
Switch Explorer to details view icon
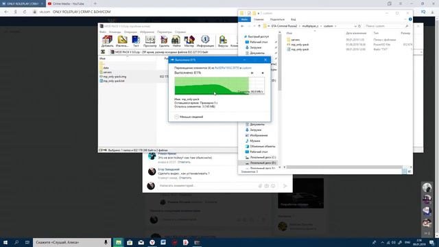pyautogui.click(x=405, y=171)
